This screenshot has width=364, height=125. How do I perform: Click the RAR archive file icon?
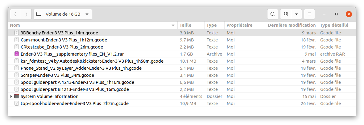17,54
